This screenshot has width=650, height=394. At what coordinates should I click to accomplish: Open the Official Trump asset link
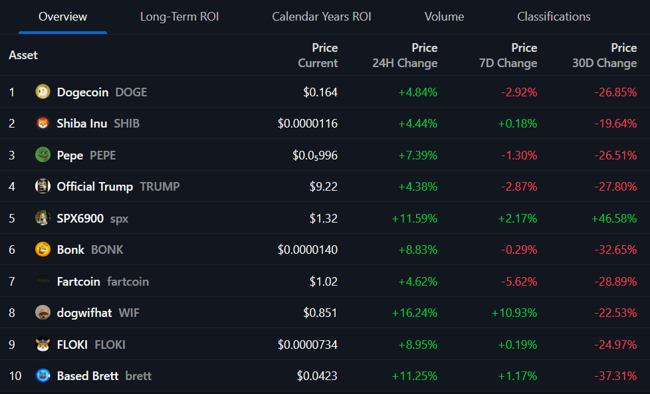[x=95, y=187]
